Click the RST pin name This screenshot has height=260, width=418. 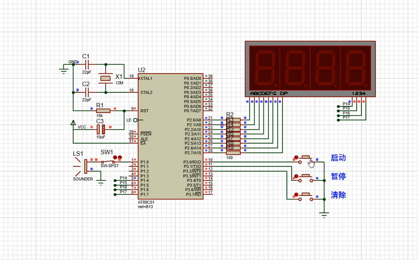click(x=144, y=111)
